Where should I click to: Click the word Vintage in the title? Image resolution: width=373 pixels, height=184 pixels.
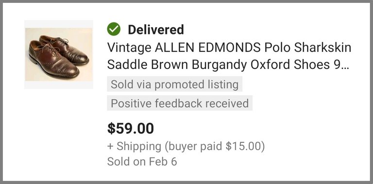[x=129, y=48]
